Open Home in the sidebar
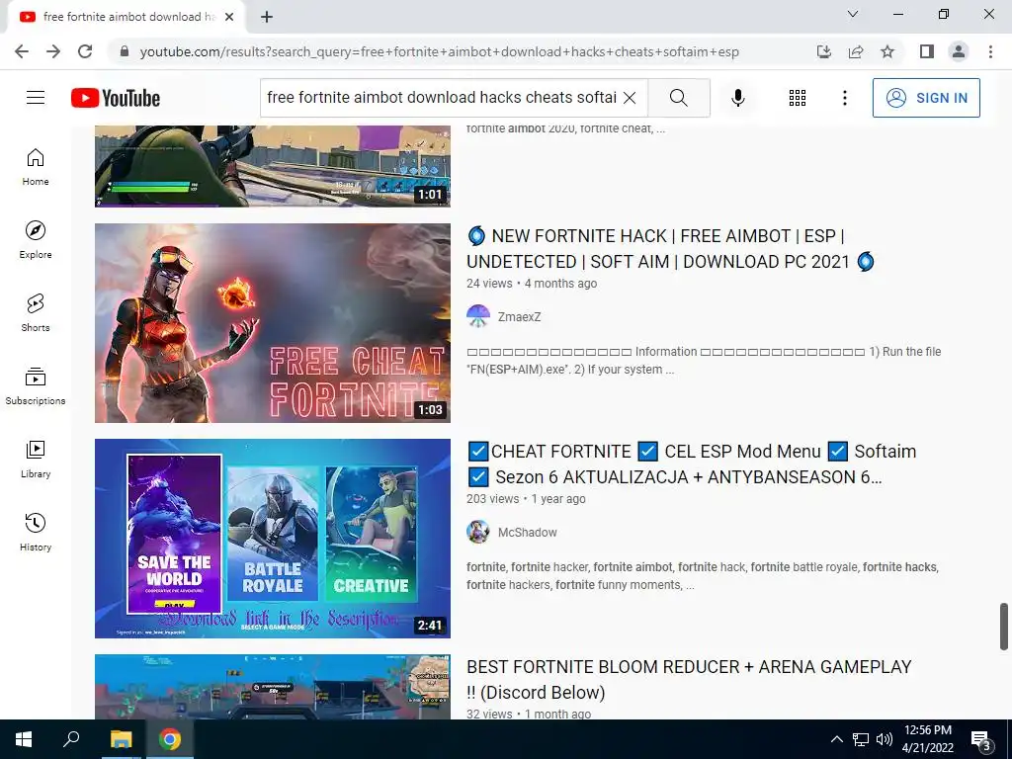Screen dimensions: 1012x759 (x=36, y=166)
